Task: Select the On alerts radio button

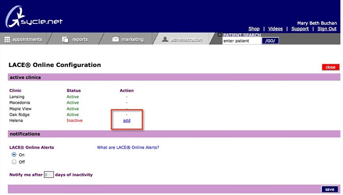Action: 14,154
